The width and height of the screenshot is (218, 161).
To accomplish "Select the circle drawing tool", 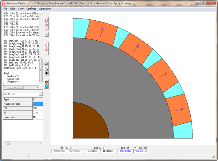I will click(46, 28).
